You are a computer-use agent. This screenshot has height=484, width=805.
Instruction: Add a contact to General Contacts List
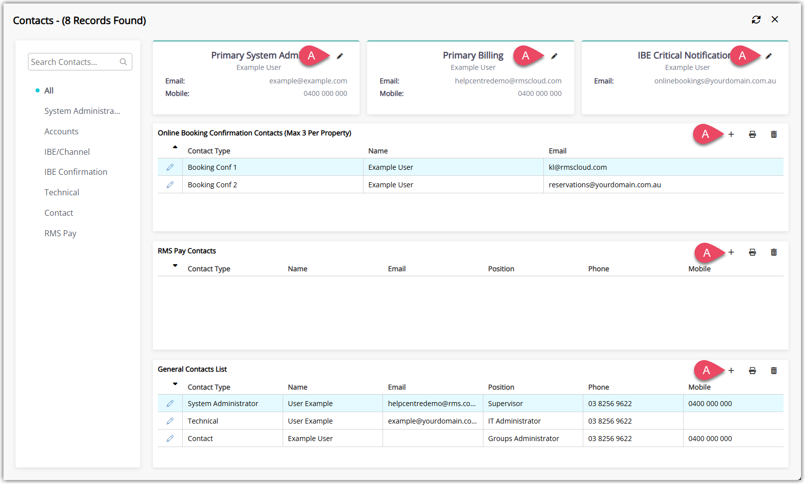pyautogui.click(x=731, y=371)
